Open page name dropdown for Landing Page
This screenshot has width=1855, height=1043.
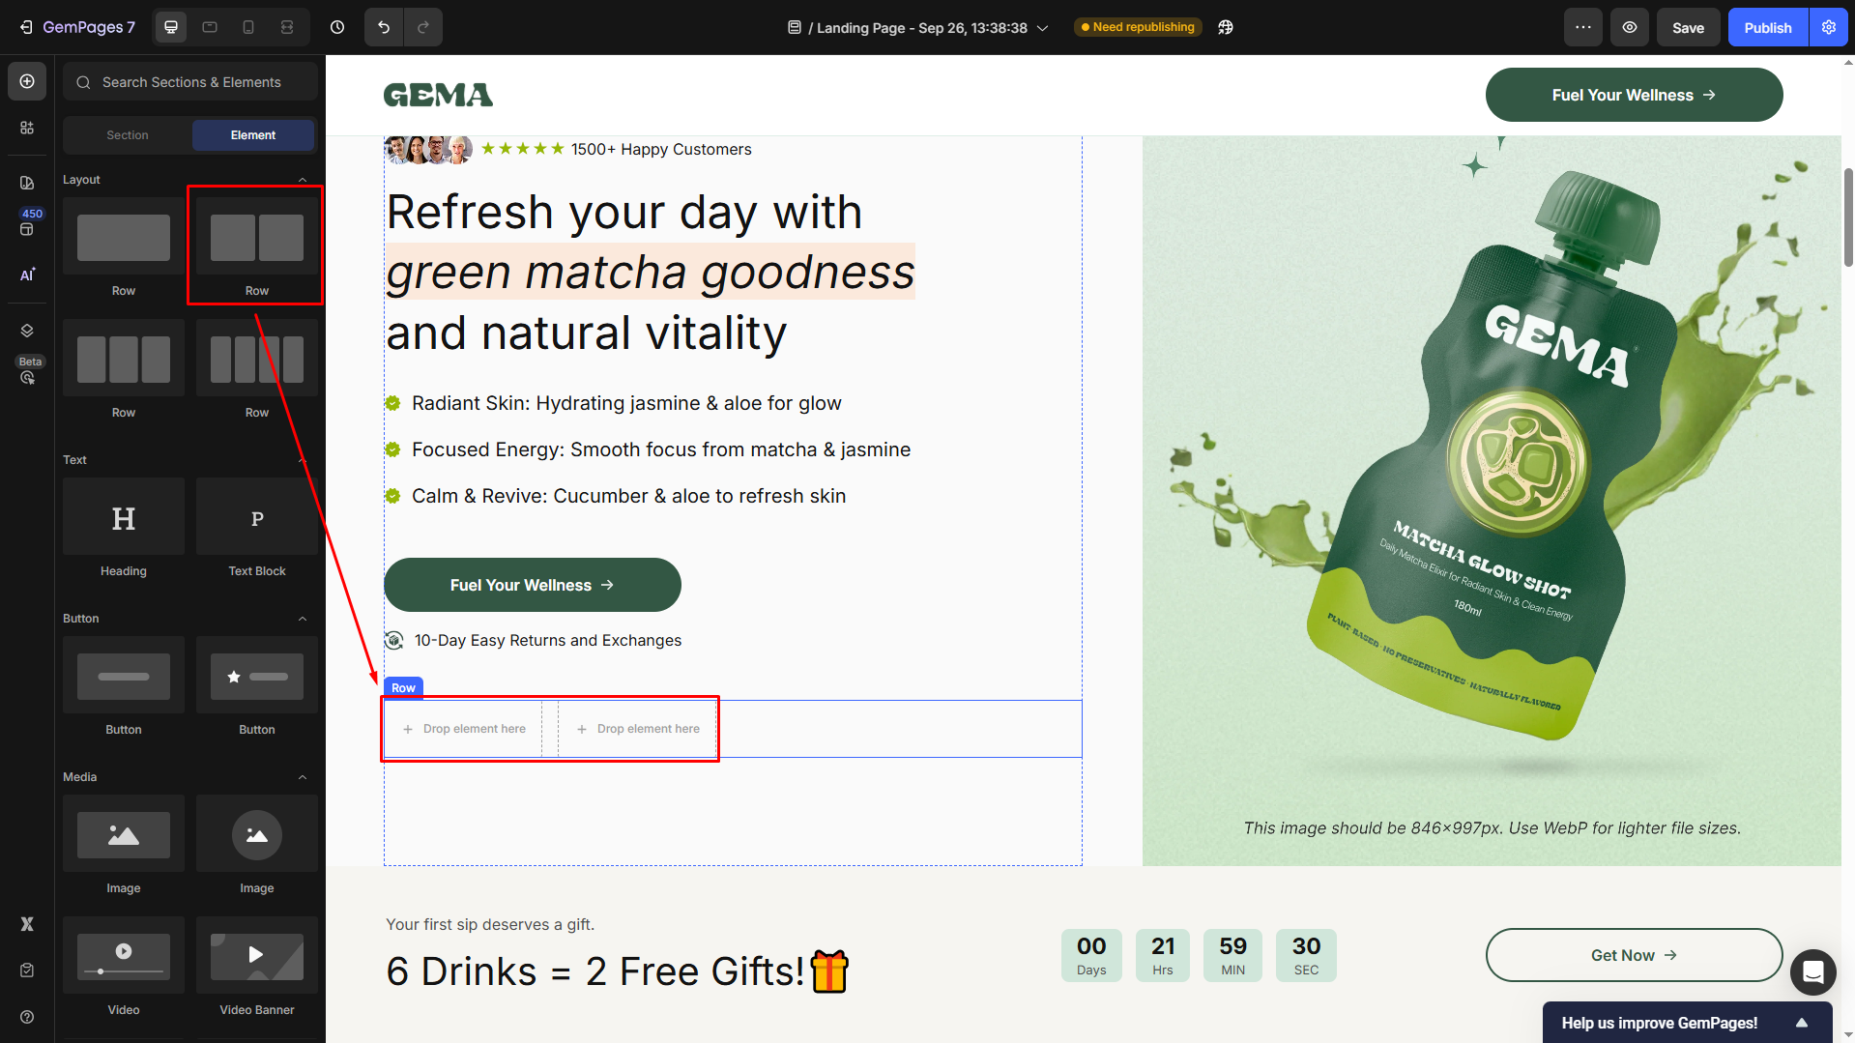tap(1042, 28)
